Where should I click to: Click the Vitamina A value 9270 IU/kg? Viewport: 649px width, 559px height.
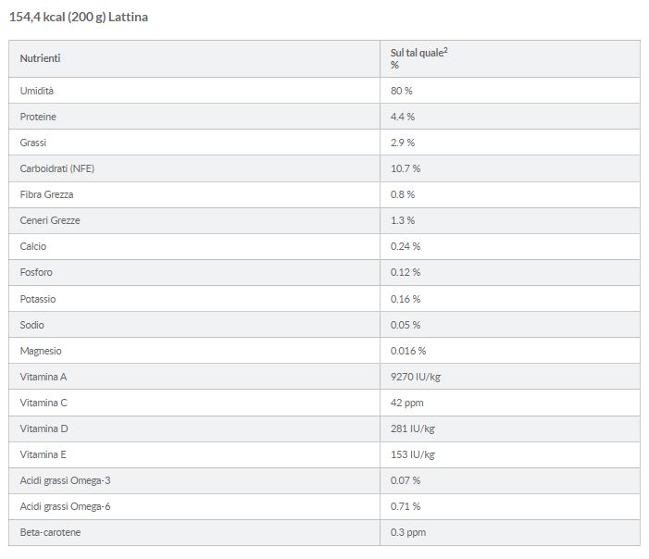[x=415, y=377]
